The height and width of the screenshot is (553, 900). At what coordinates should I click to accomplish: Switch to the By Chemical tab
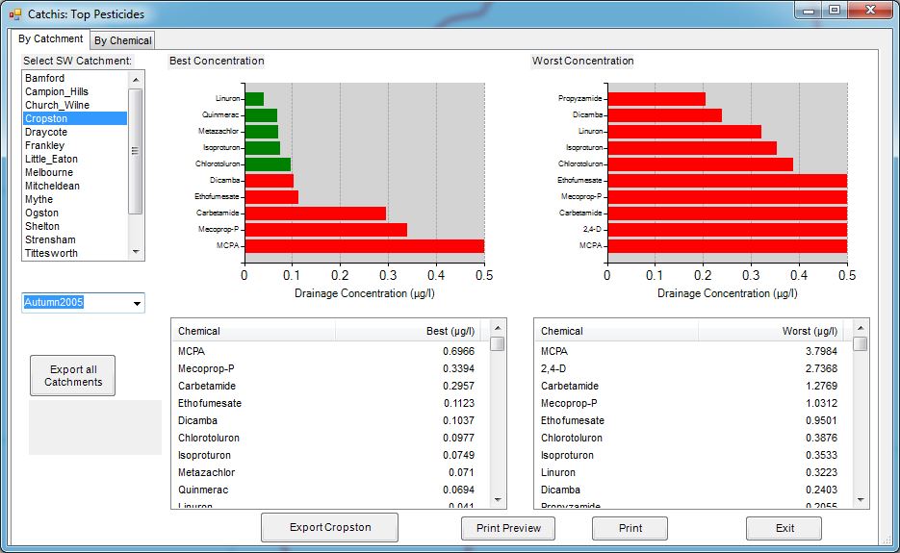click(x=122, y=40)
